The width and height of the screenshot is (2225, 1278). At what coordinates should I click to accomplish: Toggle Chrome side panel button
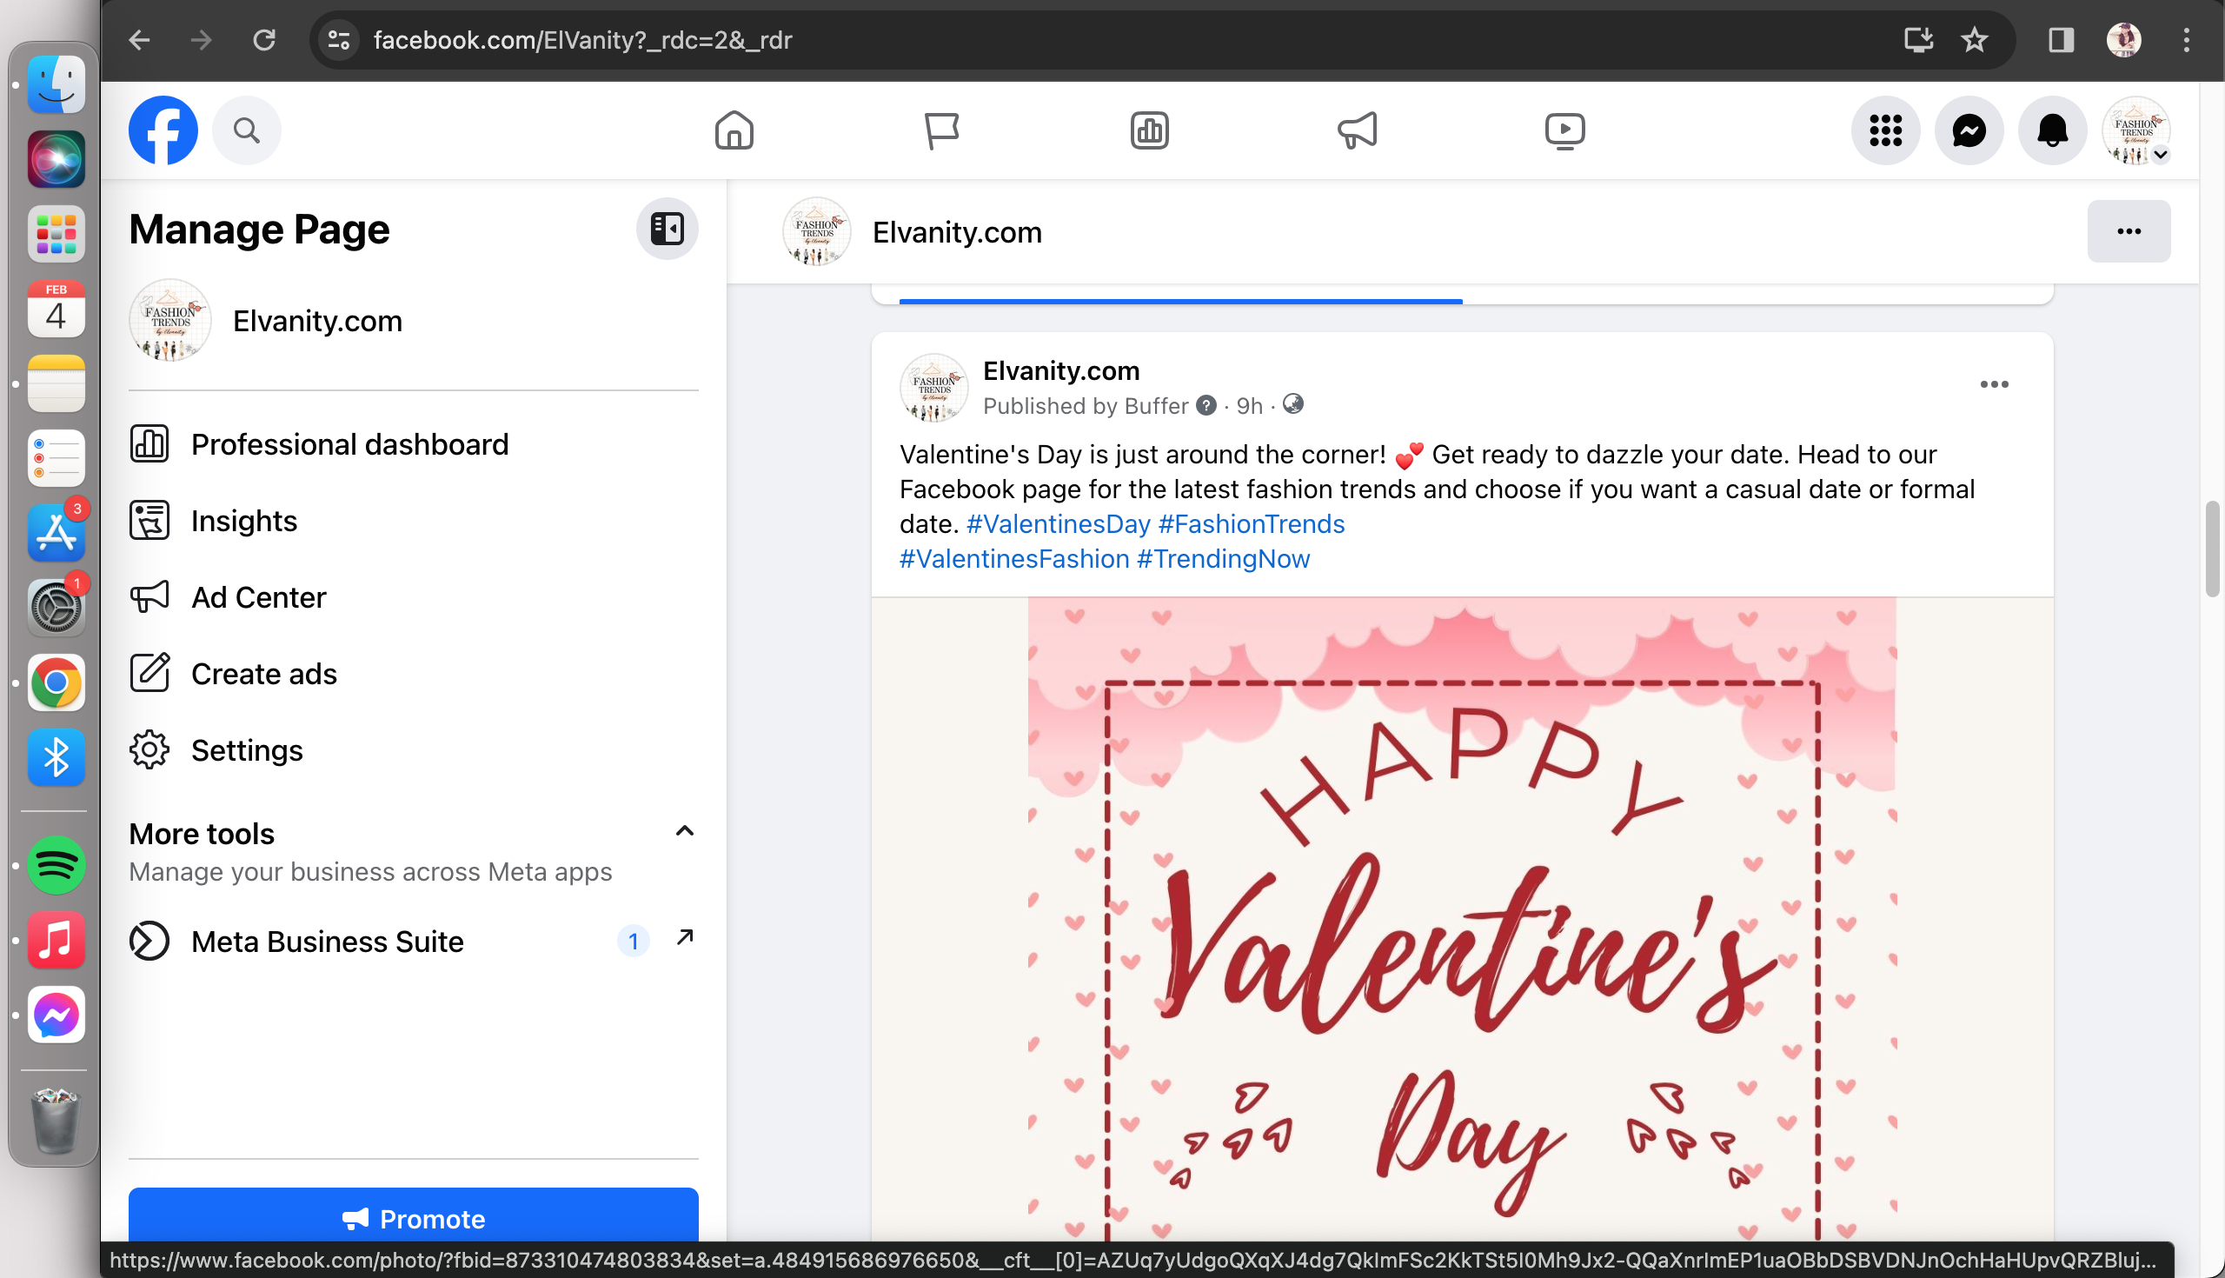point(2061,39)
